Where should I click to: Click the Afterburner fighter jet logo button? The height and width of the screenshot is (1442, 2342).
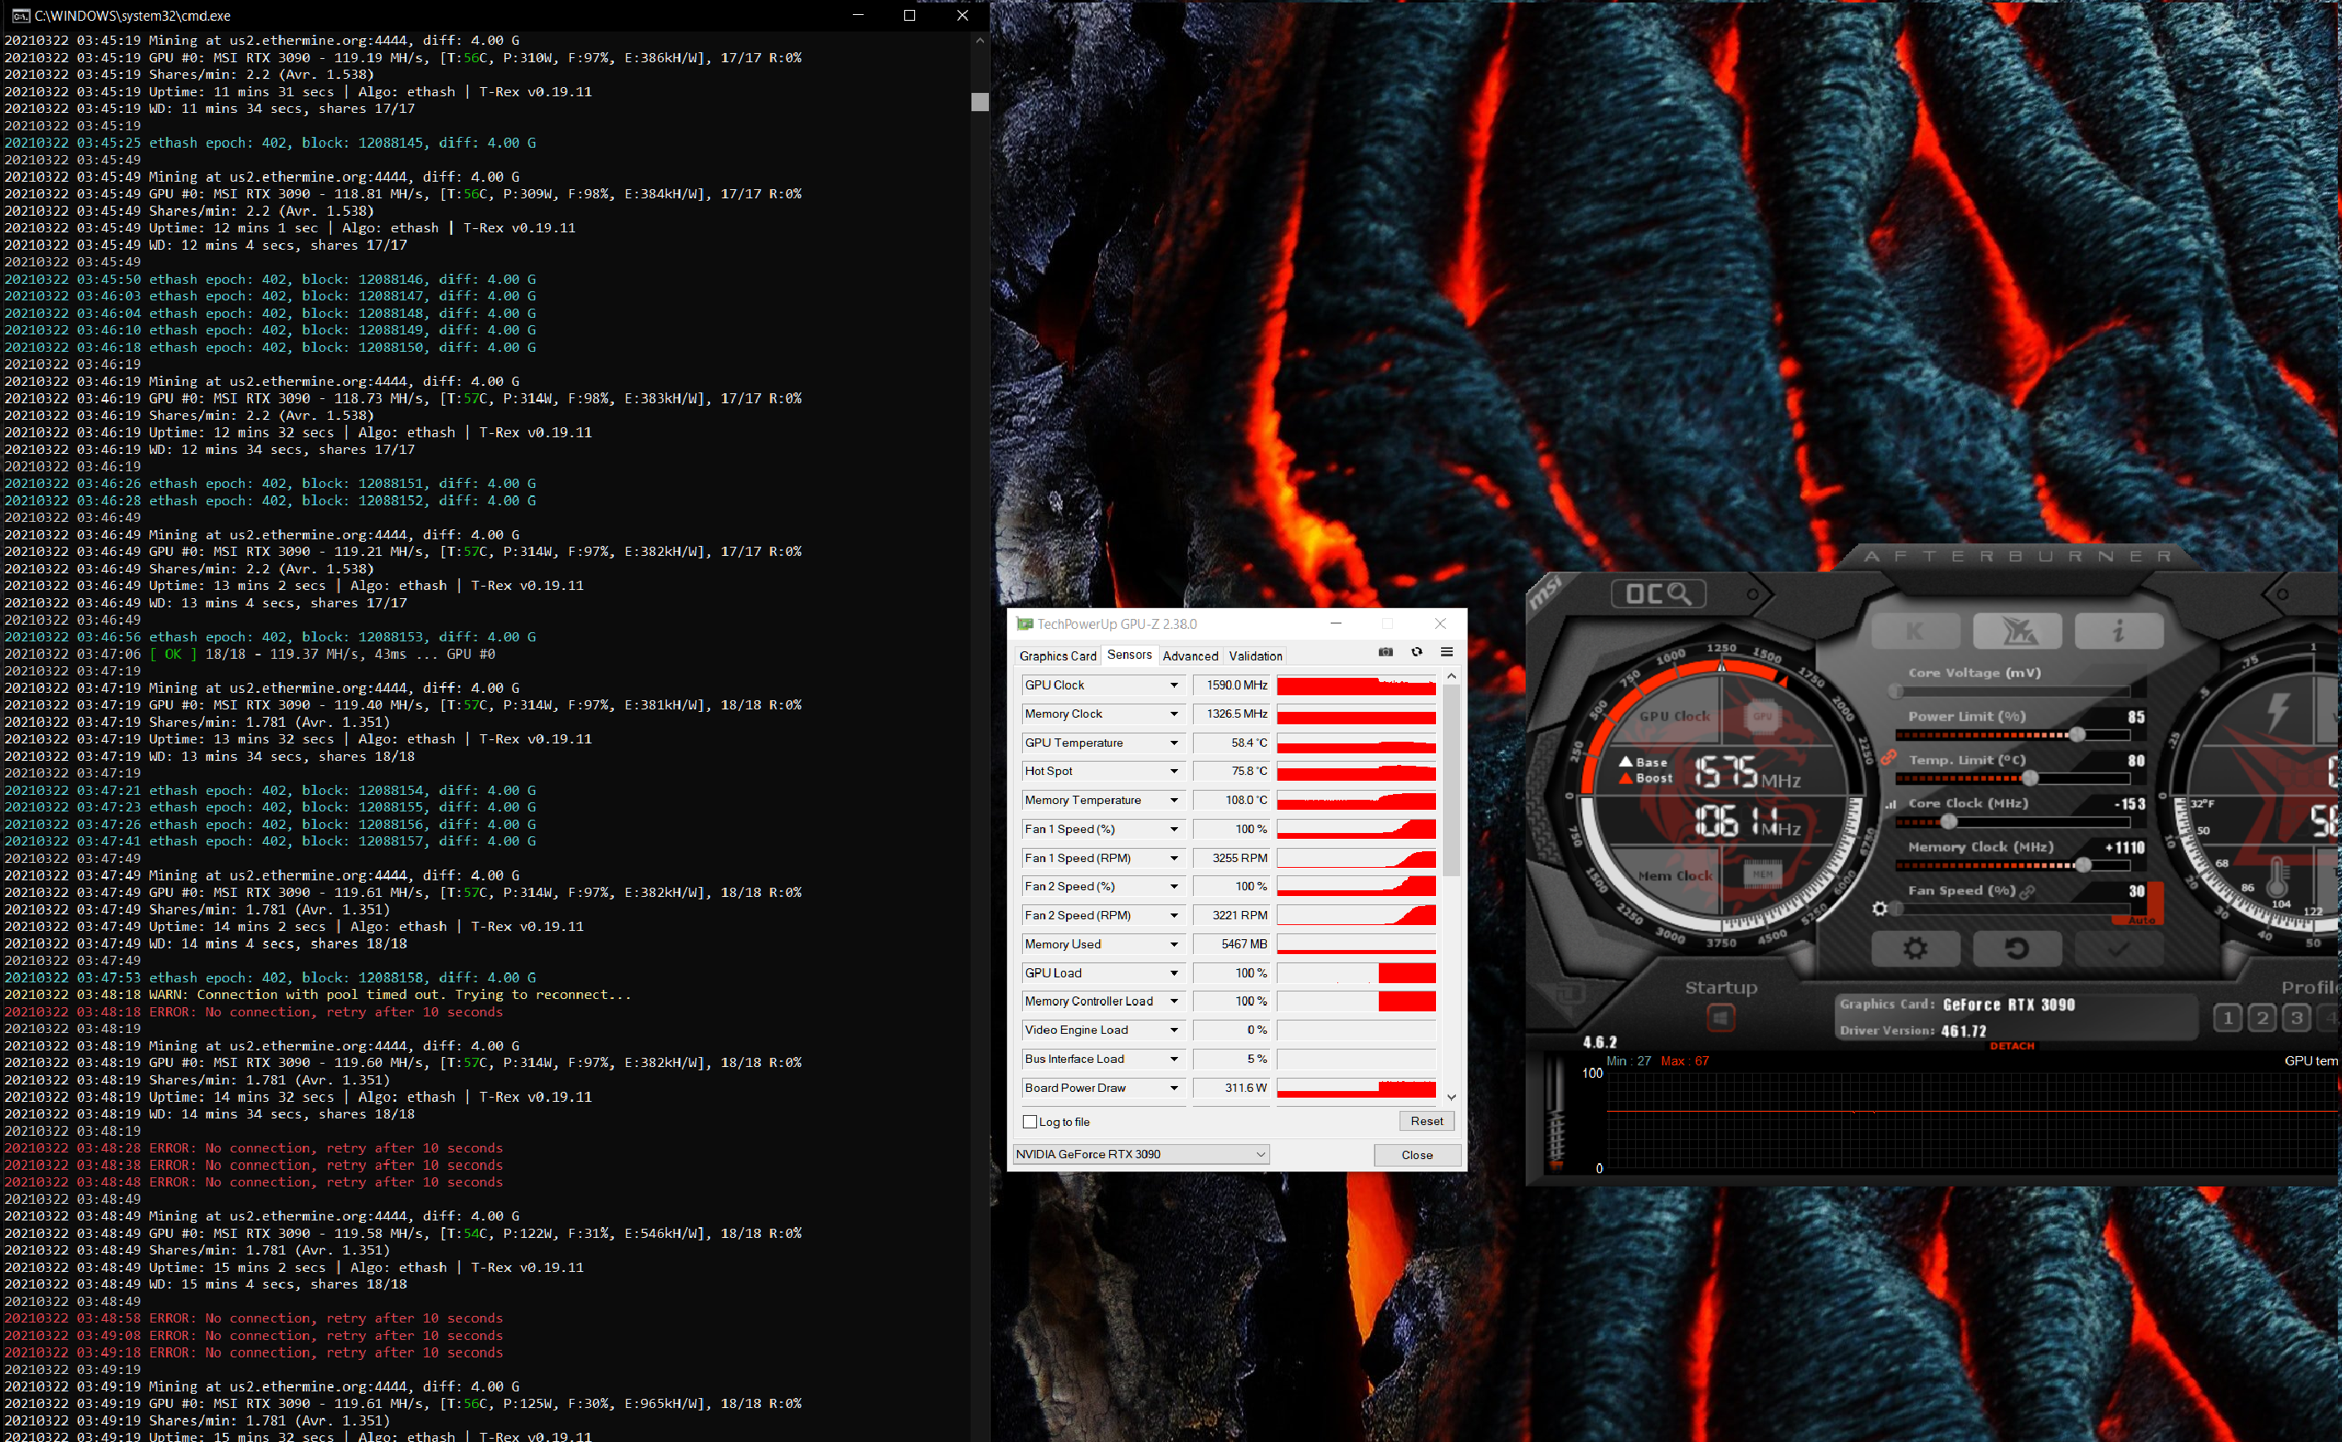(x=2017, y=631)
